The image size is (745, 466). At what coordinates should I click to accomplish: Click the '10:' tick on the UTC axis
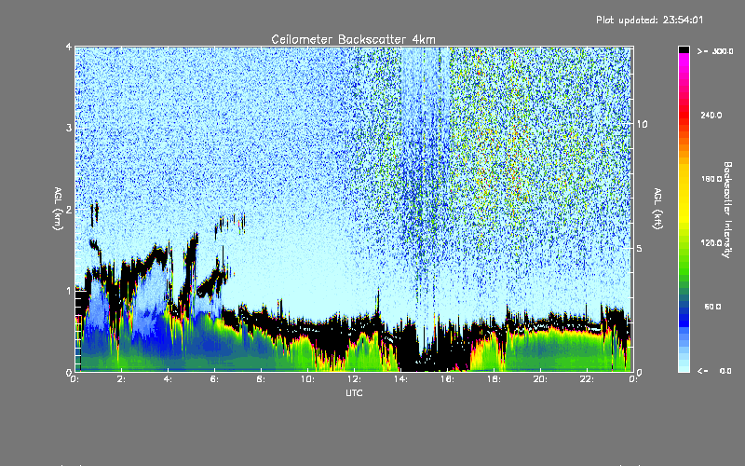point(308,379)
